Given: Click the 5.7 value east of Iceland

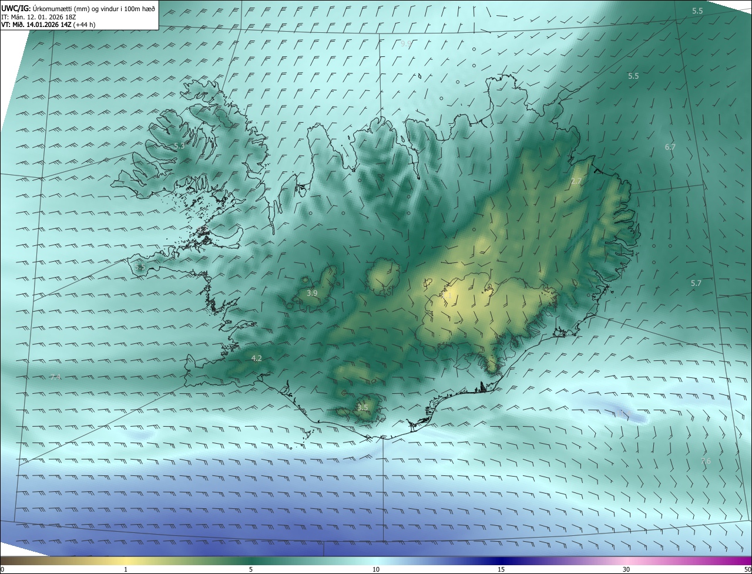Looking at the screenshot, I should click(x=696, y=283).
